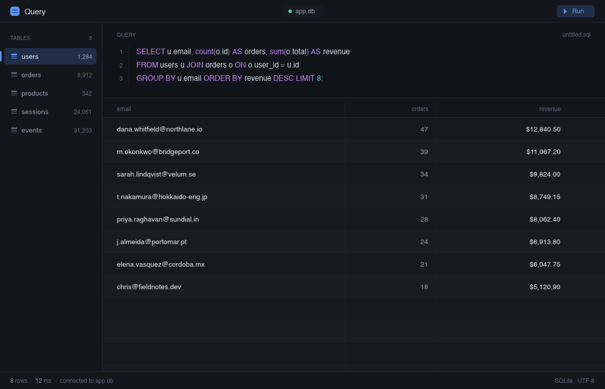
Task: Select cell chris@fieldnotes.dev
Action: (149, 287)
